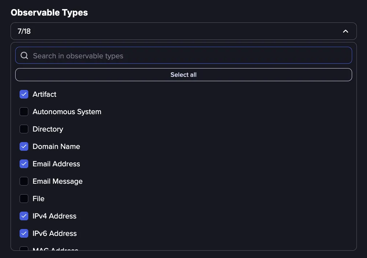Collapse the dropdown with the chevron arrow

[x=346, y=31]
